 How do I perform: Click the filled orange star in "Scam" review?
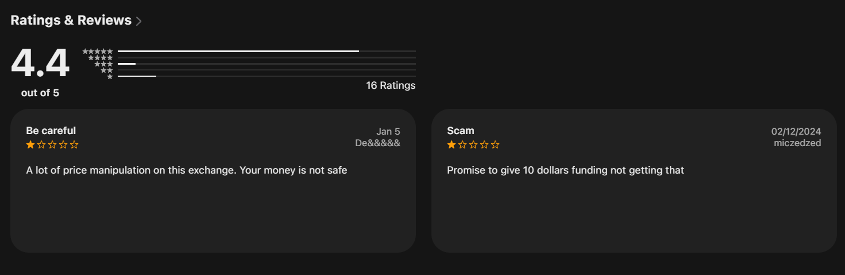(452, 145)
